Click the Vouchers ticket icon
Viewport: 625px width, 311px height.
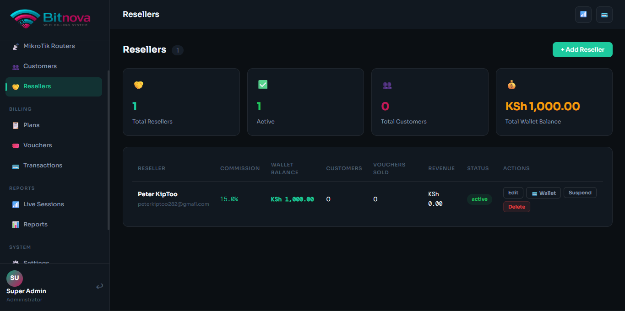16,145
